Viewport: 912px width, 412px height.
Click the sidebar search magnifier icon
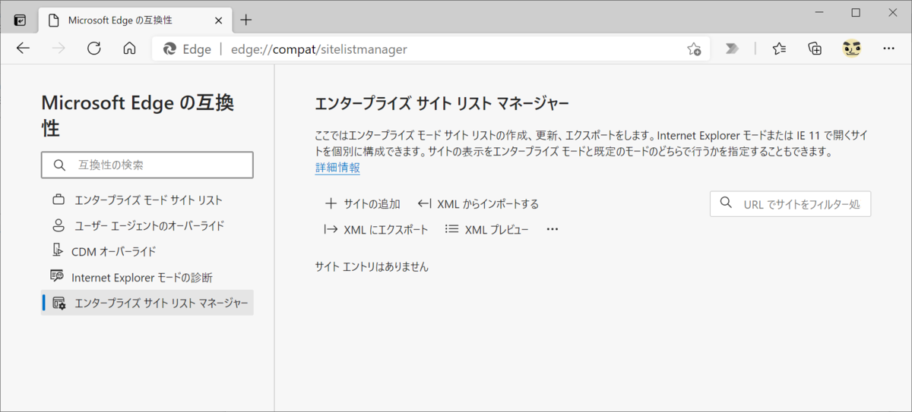point(59,165)
